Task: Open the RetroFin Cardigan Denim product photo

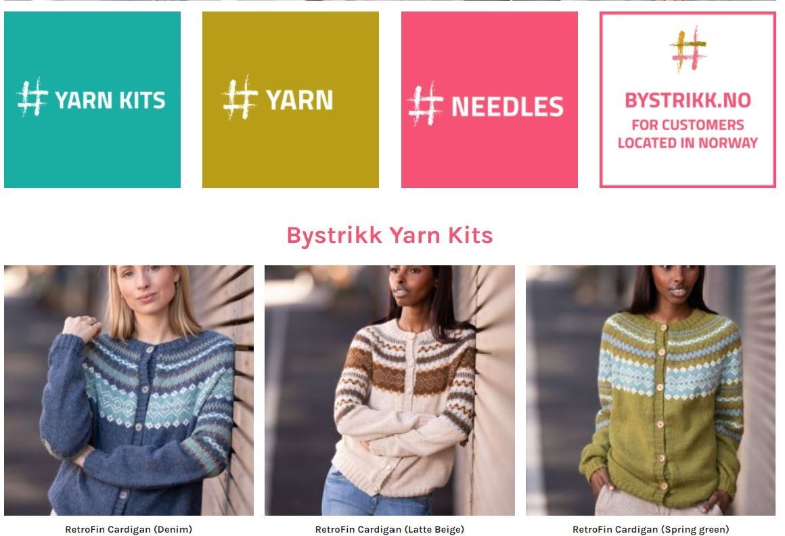Action: (129, 390)
